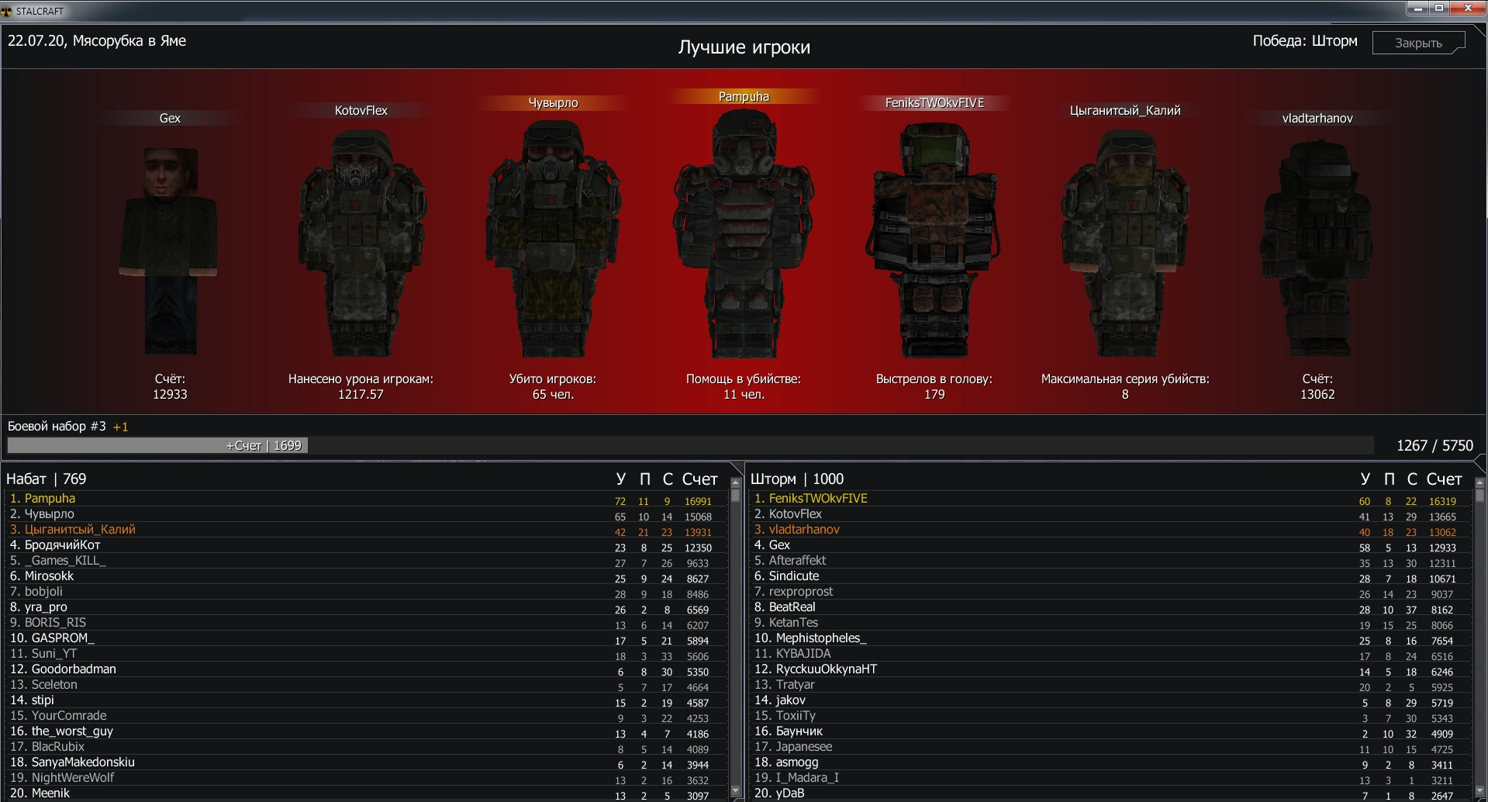This screenshot has width=1488, height=802.
Task: Click Чувырло's gas-masked character model
Action: tap(552, 237)
